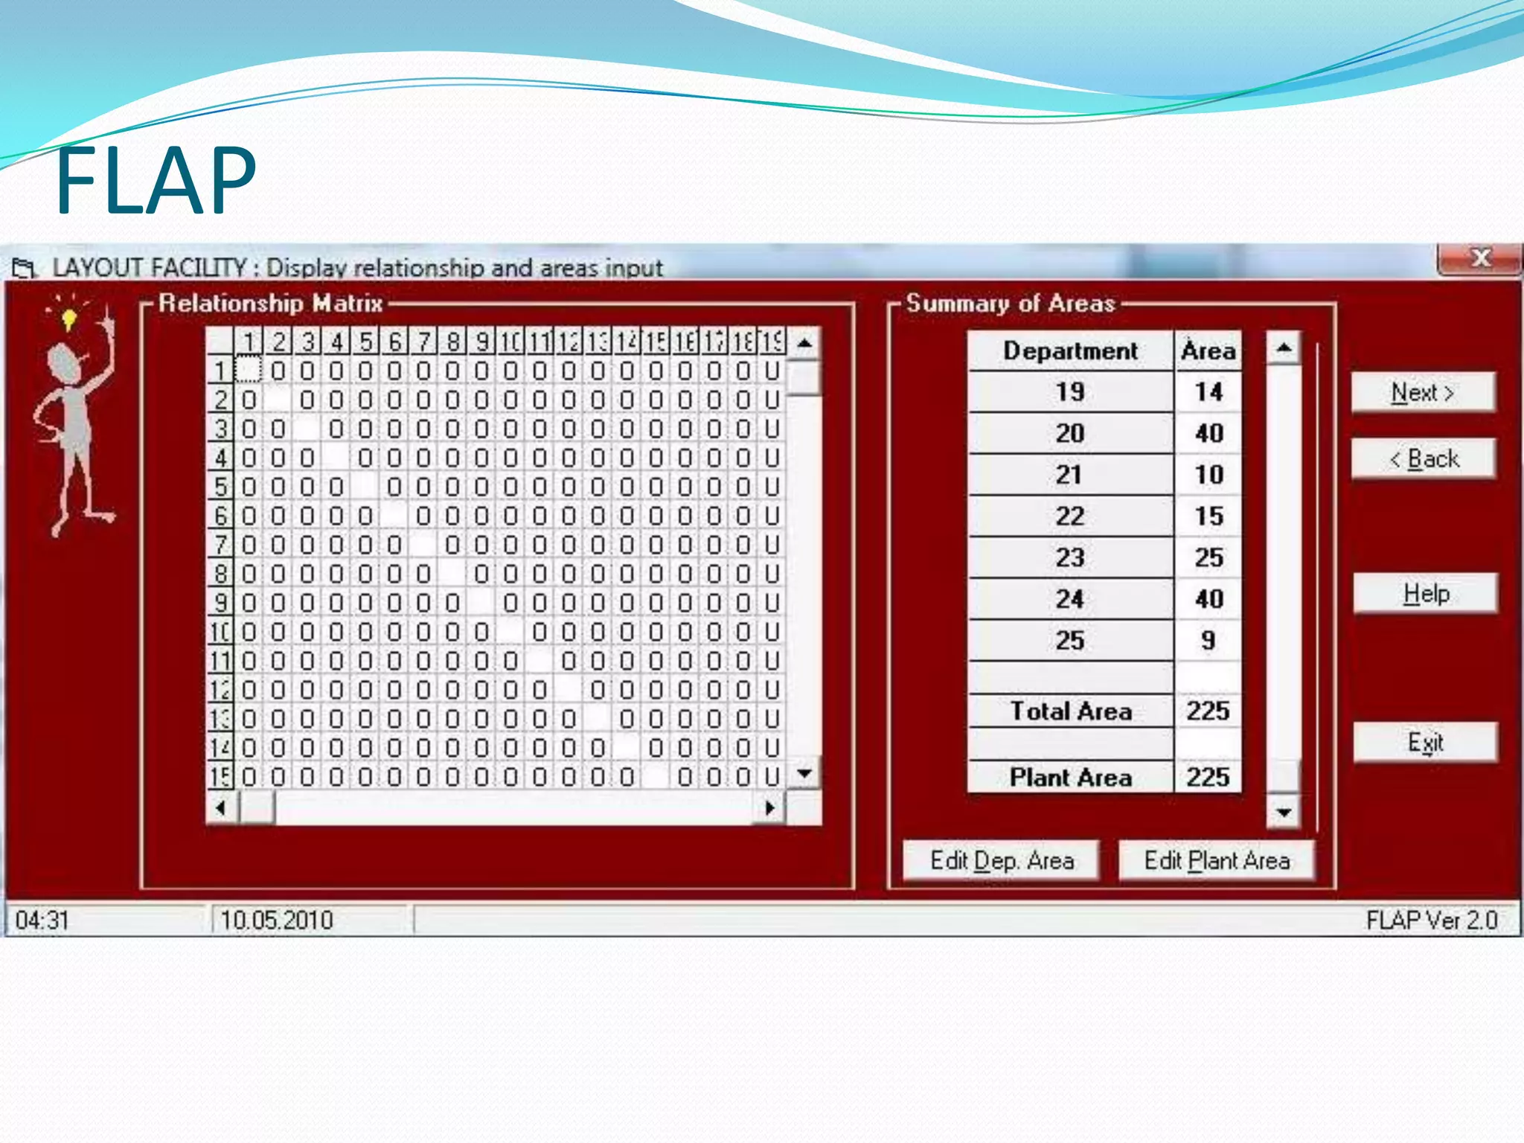This screenshot has width=1524, height=1143.
Task: Click the Plant Area value cell
Action: pos(1208,778)
